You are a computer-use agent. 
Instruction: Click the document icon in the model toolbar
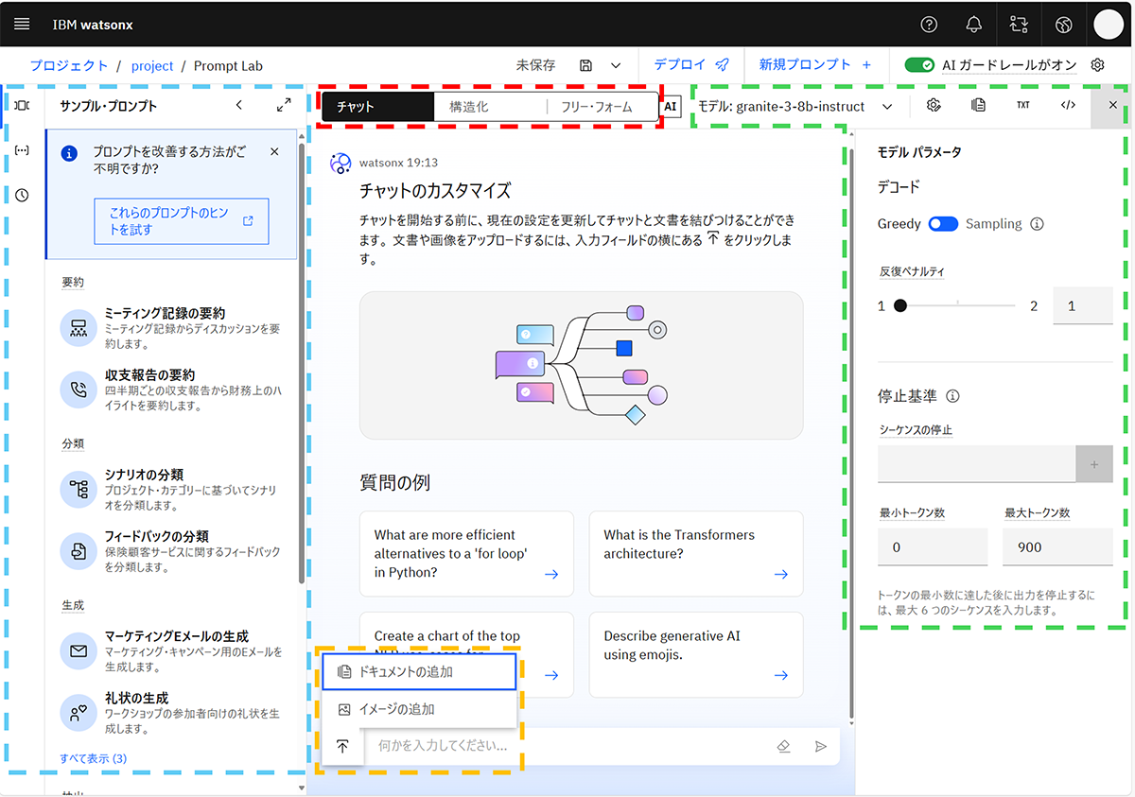tap(978, 105)
